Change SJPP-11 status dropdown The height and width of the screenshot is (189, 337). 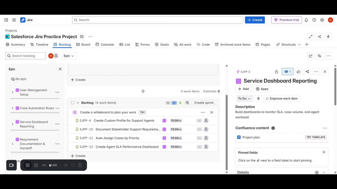pyautogui.click(x=176, y=138)
